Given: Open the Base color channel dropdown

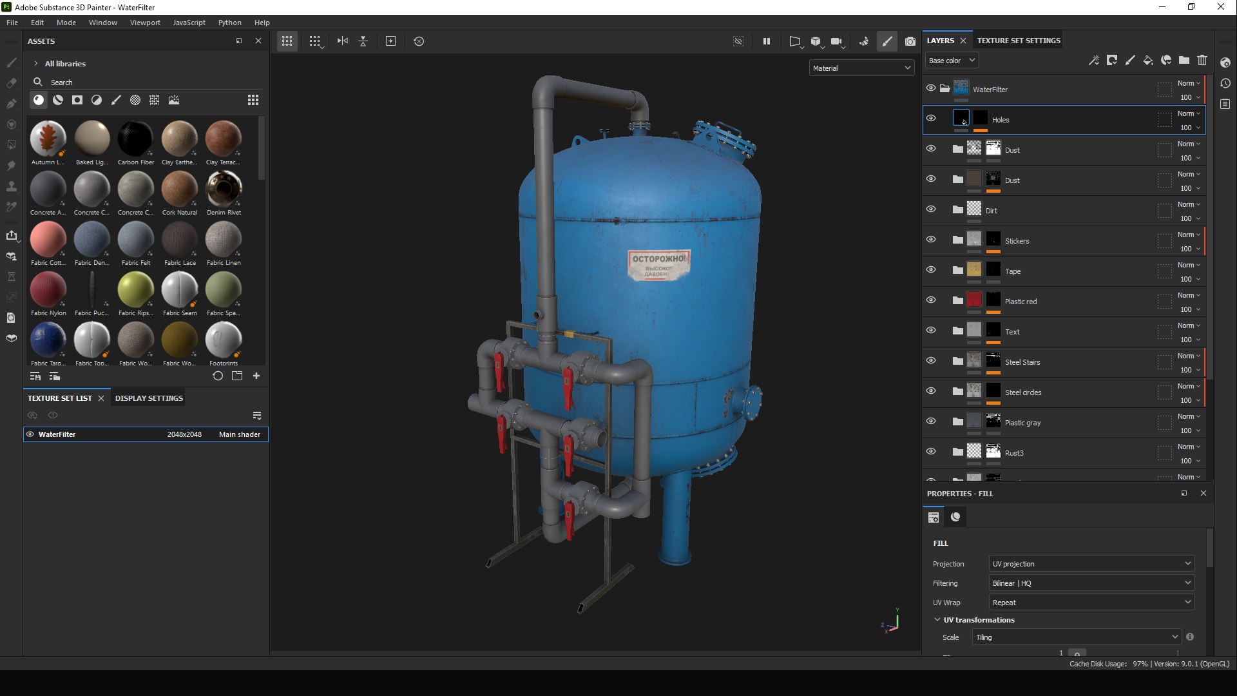Looking at the screenshot, I should (952, 61).
